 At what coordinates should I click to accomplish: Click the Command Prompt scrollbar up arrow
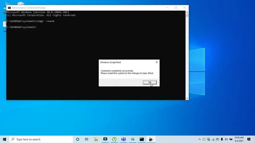coord(187,12)
